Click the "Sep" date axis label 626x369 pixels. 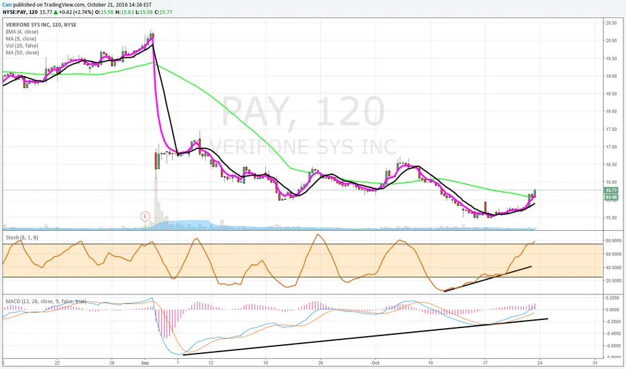tap(145, 363)
